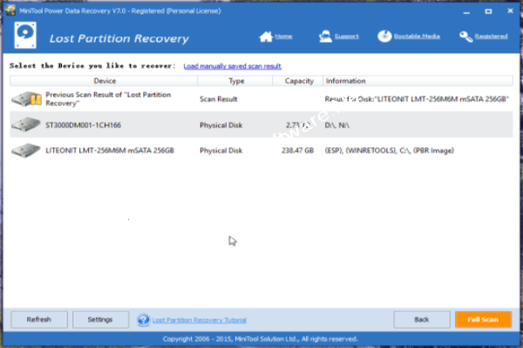Click the Refresh button
This screenshot has height=348, width=523.
click(39, 319)
